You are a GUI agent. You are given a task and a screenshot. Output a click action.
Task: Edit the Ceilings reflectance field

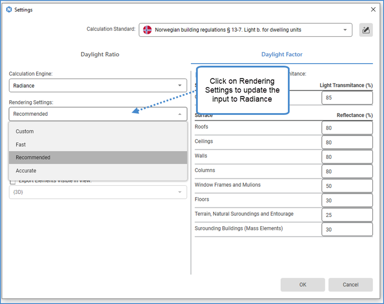click(347, 142)
